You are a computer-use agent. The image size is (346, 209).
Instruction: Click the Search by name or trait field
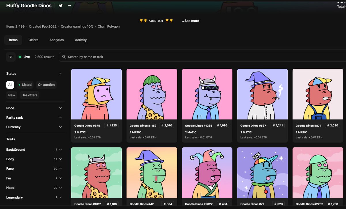click(202, 57)
